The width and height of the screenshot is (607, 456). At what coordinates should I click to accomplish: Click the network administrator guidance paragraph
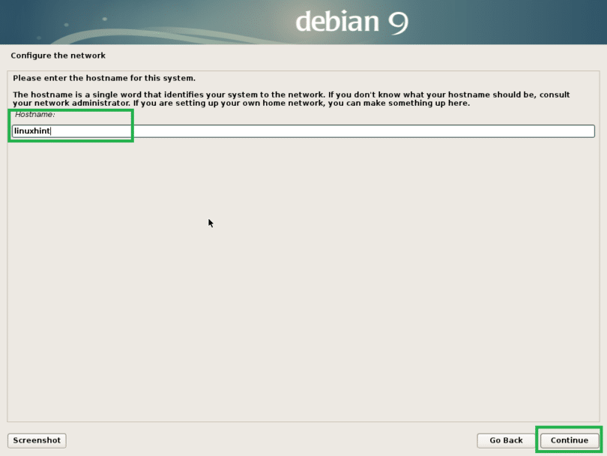coord(291,98)
